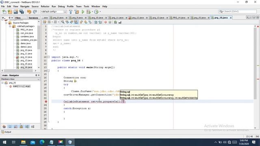Click the Profile Project clock icon
This screenshot has height=146, width=260.
pos(96,12)
